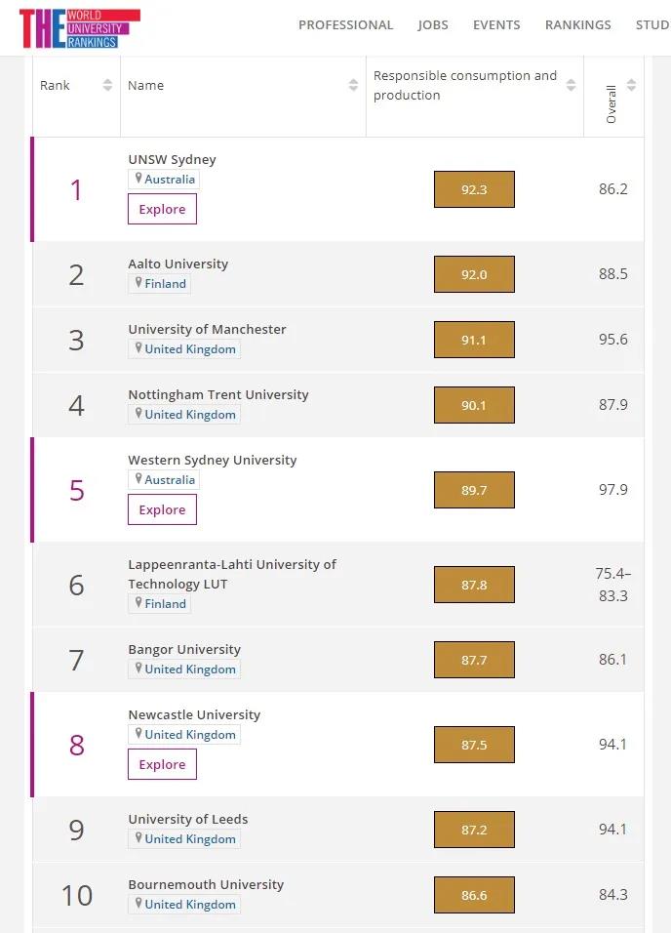
Task: Click location pin beside Australia for UNSW Sydney
Action: click(138, 179)
